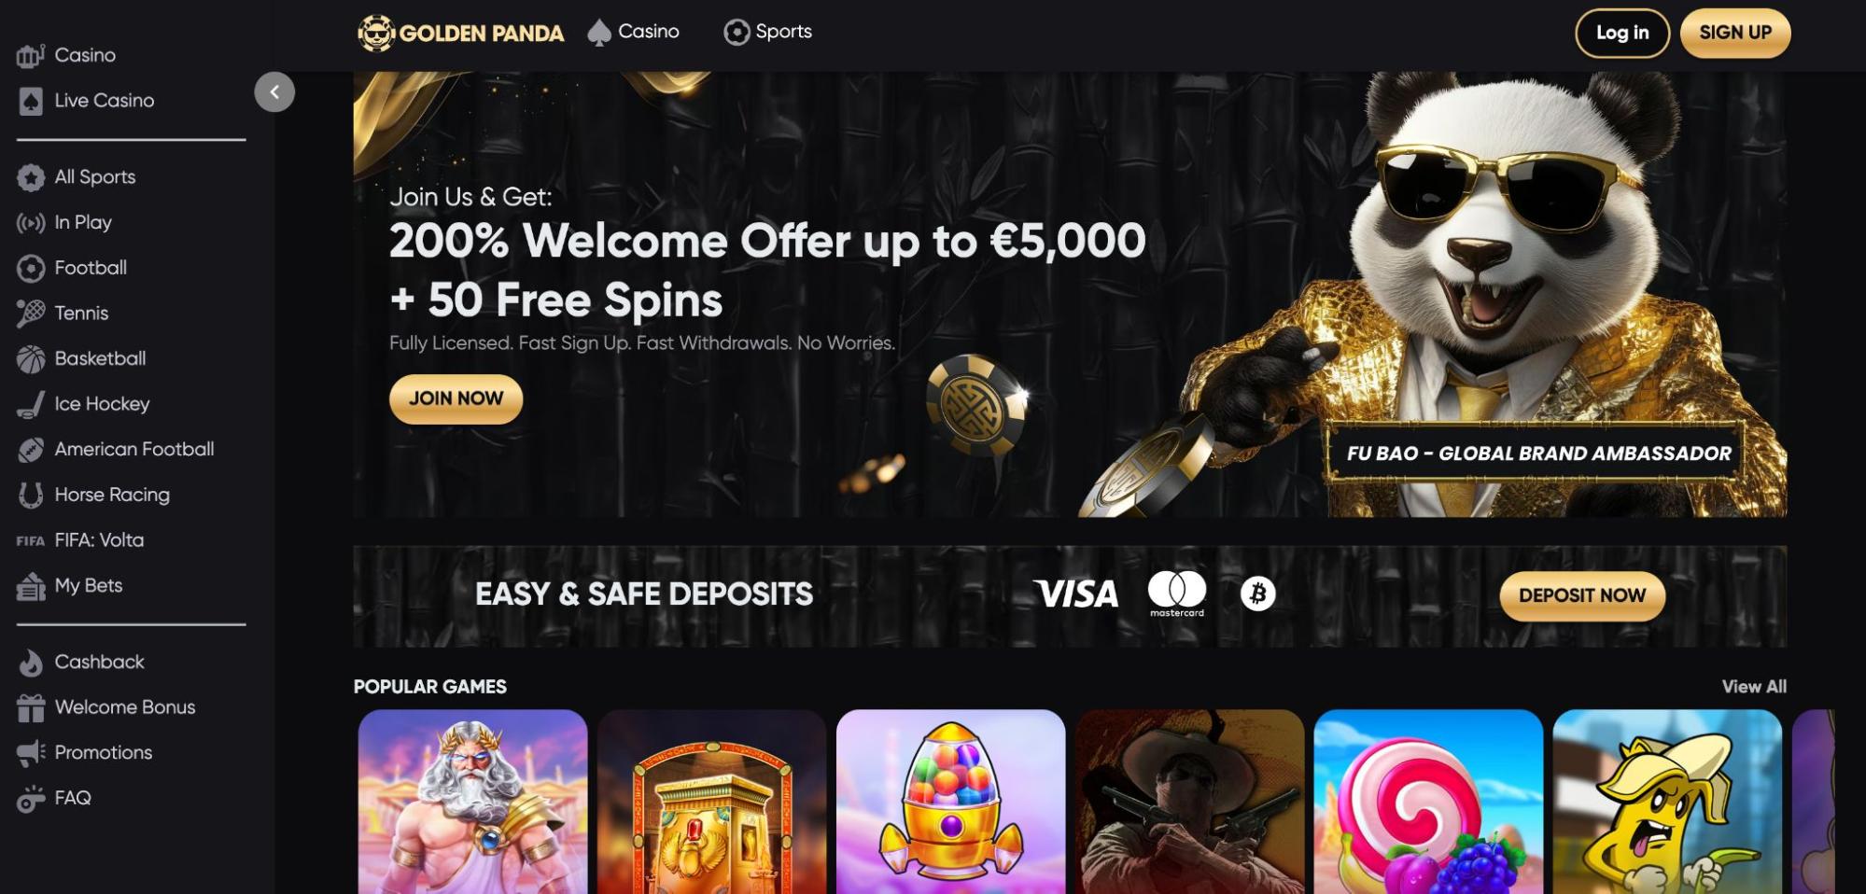Image resolution: width=1866 pixels, height=894 pixels.
Task: Select the Ice Hockey stick icon
Action: (x=31, y=404)
